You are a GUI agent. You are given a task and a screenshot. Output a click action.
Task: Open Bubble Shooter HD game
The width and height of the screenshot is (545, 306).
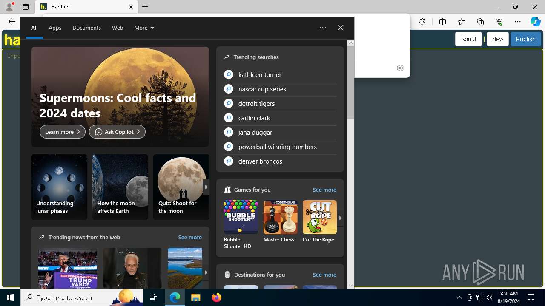pos(241,224)
